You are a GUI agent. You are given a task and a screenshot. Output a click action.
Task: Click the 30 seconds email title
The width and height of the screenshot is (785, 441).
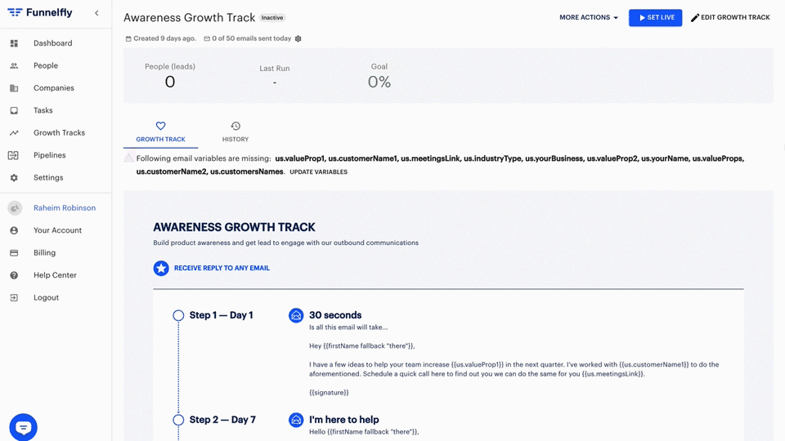pyautogui.click(x=335, y=315)
